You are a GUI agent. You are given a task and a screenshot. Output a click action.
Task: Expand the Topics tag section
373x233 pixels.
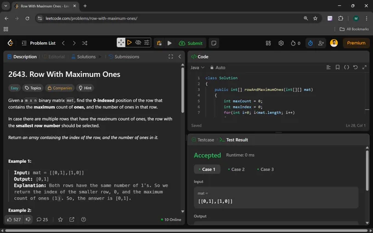(x=33, y=88)
